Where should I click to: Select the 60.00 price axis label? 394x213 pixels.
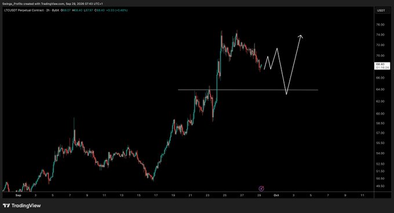[380, 113]
